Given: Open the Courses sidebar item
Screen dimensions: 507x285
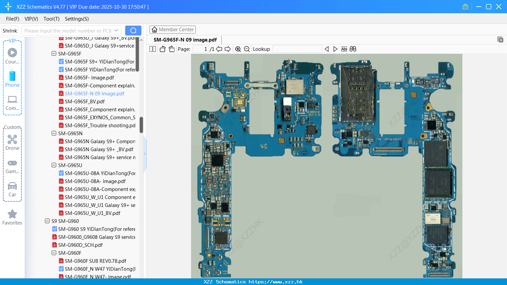Looking at the screenshot, I should [12, 56].
